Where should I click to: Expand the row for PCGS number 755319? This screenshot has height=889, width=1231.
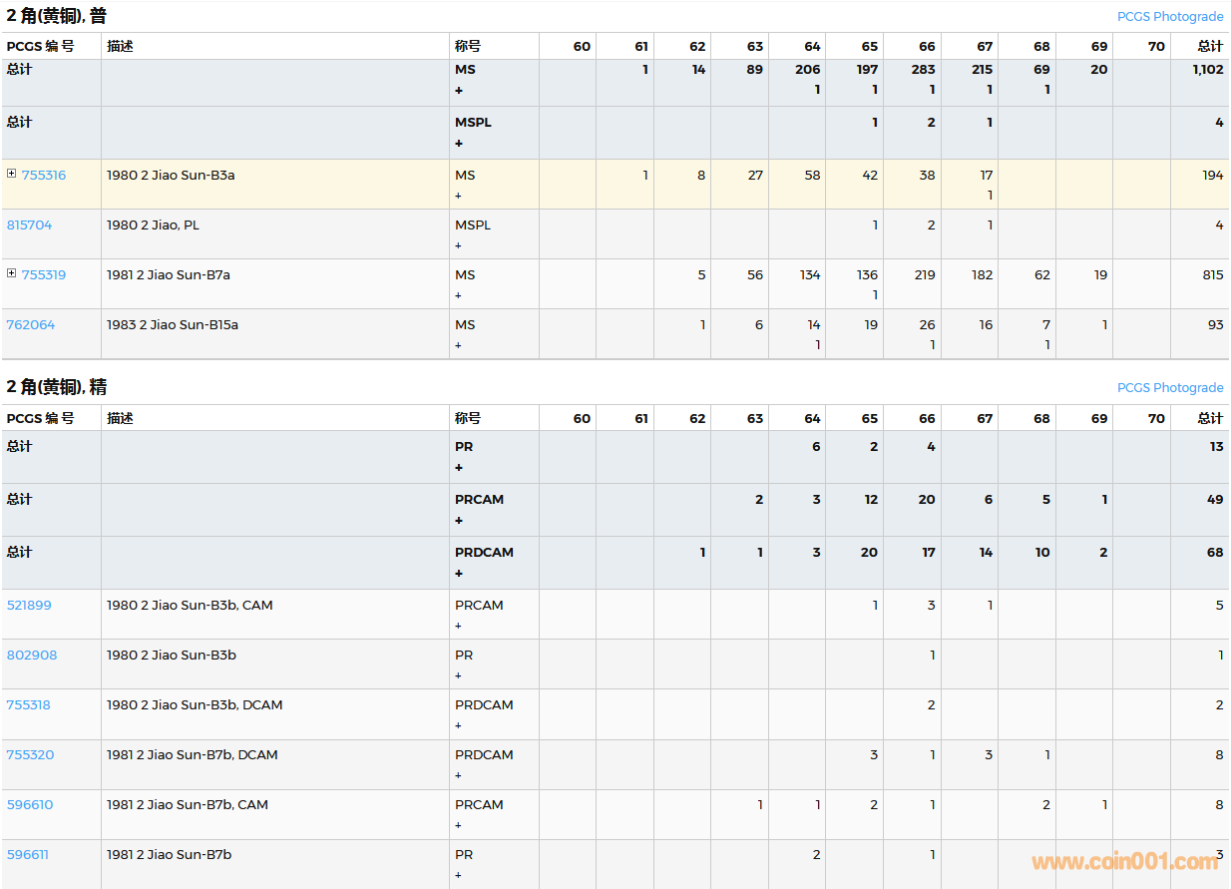tap(12, 273)
